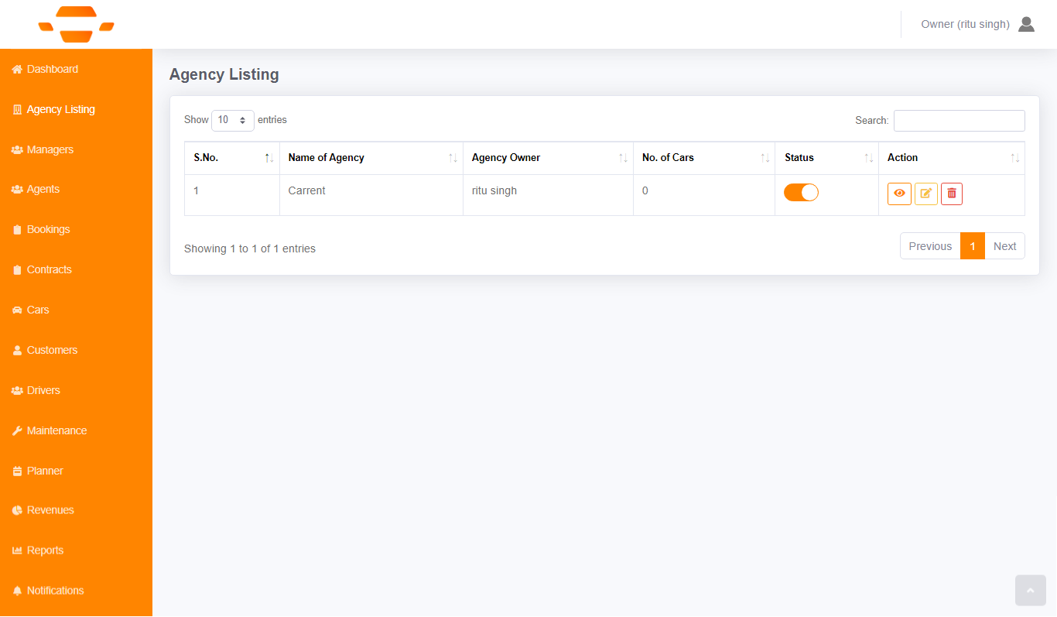Select page 1 in pagination

tap(973, 246)
